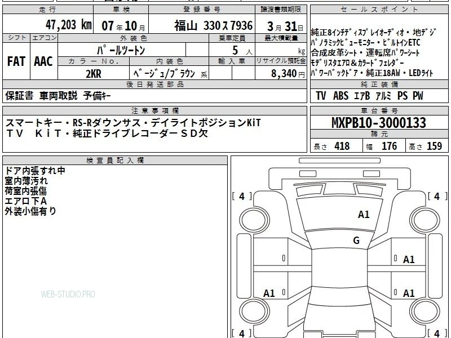Click inspector note エアロ下A
The width and height of the screenshot is (451, 338).
coord(25,201)
